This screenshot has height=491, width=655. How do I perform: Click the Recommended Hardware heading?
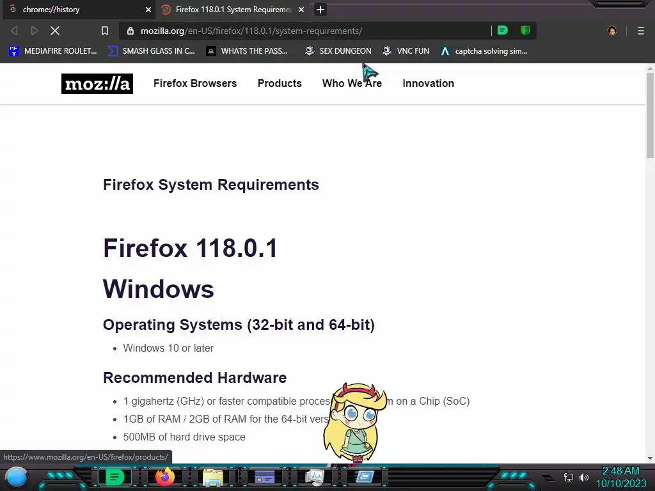click(194, 378)
